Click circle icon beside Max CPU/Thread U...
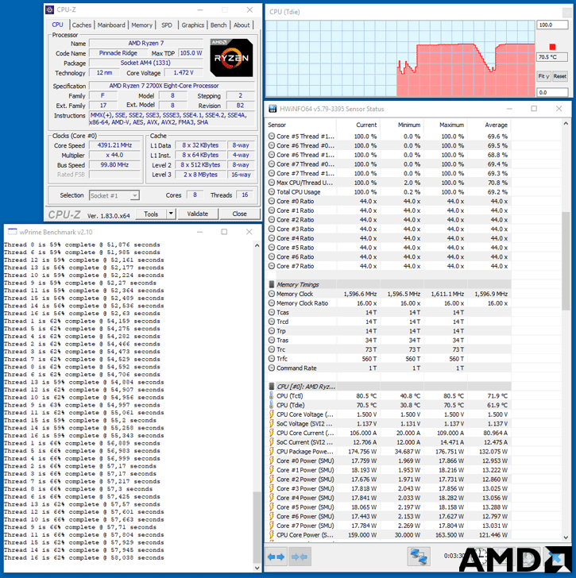This screenshot has height=578, width=576. (x=272, y=183)
